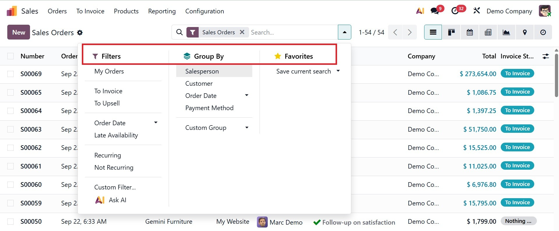Screen dimensions: 559x231
Task: Collapse the search options dropdown toggle
Action: coord(345,32)
